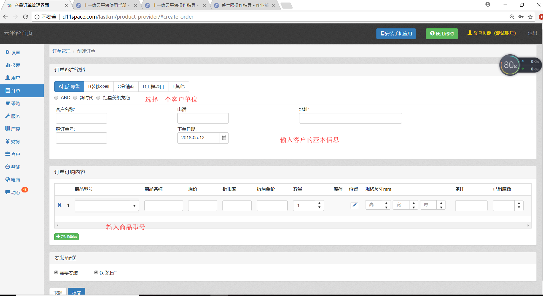Click 提交 submit button

click(76, 292)
